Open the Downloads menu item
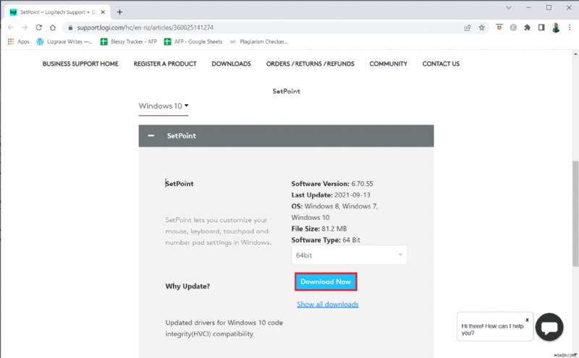579x358 pixels. pyautogui.click(x=231, y=64)
